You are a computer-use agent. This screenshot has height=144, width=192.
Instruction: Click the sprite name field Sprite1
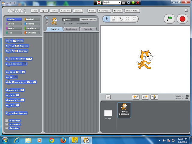(x=70, y=19)
